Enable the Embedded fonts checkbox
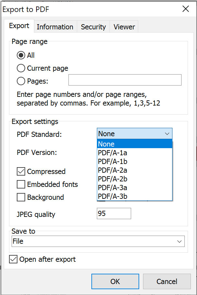 [x=21, y=184]
